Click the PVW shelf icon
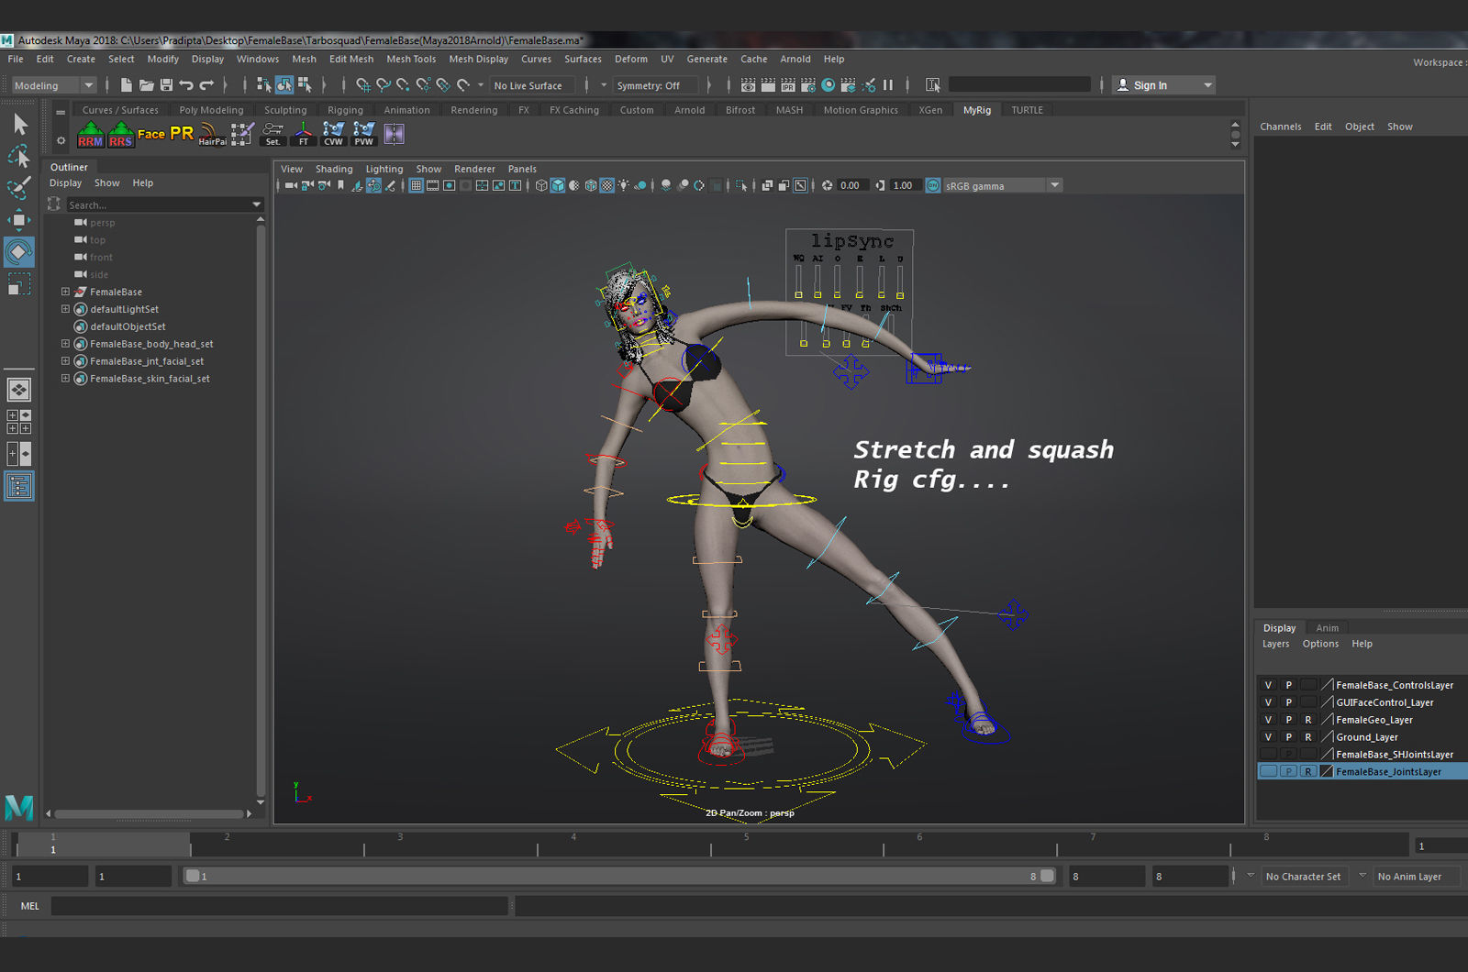This screenshot has width=1468, height=972. point(364,134)
